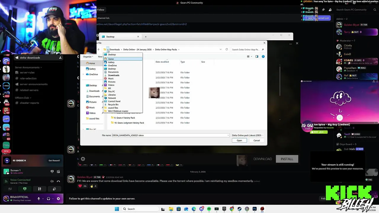Toggle the member list icon in Discord

(x=330, y=10)
